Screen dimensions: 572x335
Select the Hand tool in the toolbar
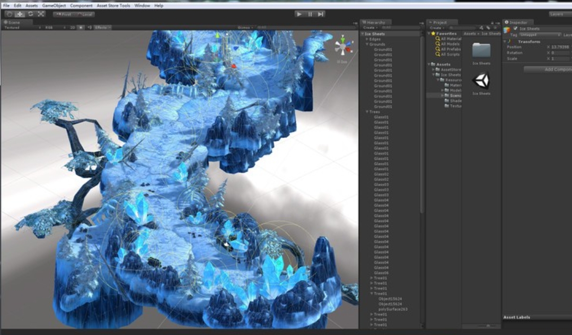9,14
